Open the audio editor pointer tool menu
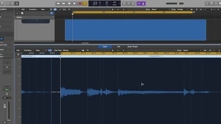This screenshot has width=221, height=124. point(113,50)
